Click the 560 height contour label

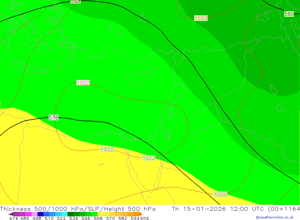point(289,14)
